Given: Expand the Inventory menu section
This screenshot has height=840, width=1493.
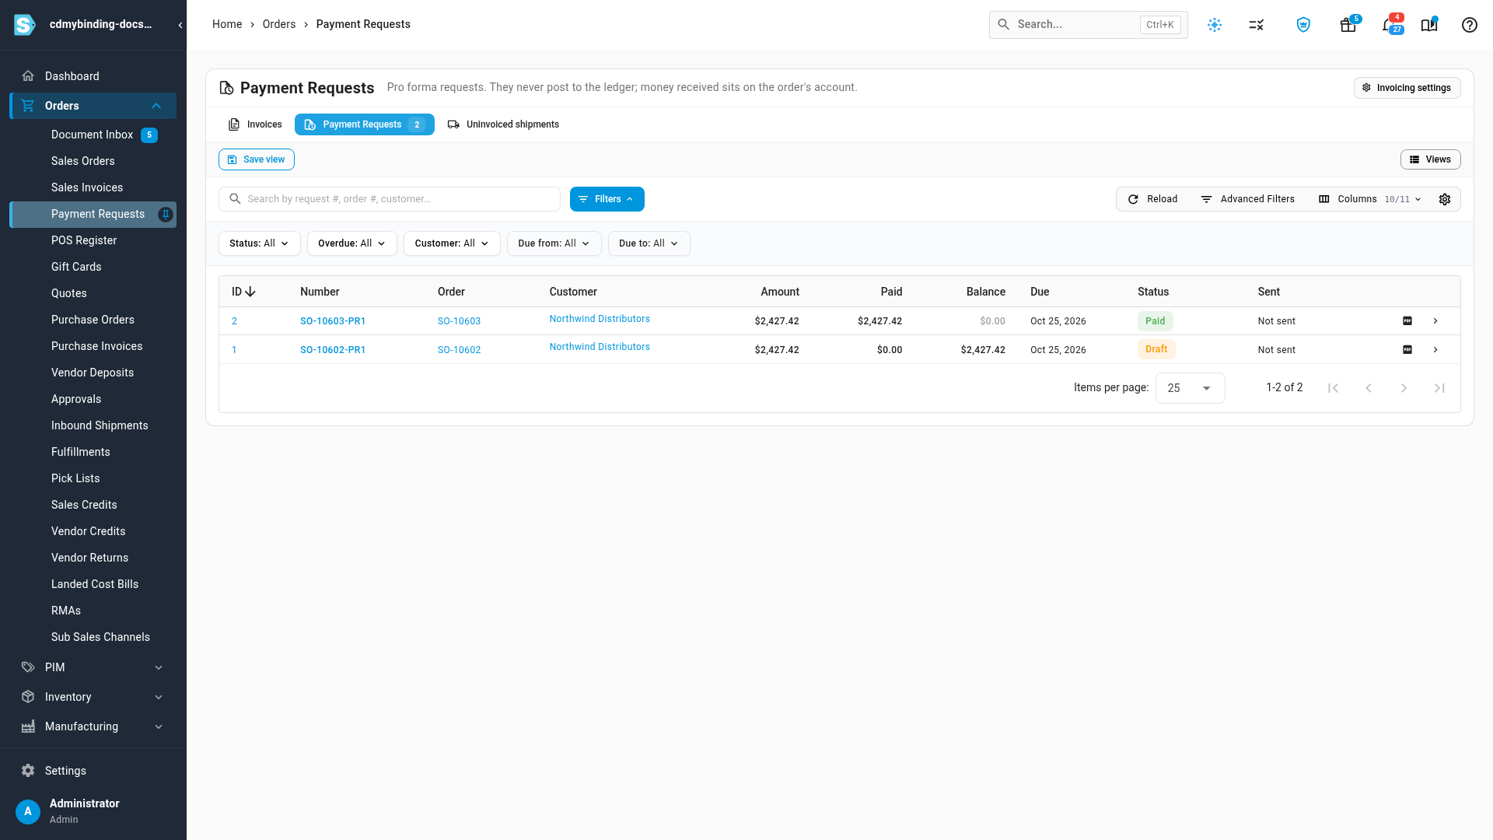Looking at the screenshot, I should 159,697.
